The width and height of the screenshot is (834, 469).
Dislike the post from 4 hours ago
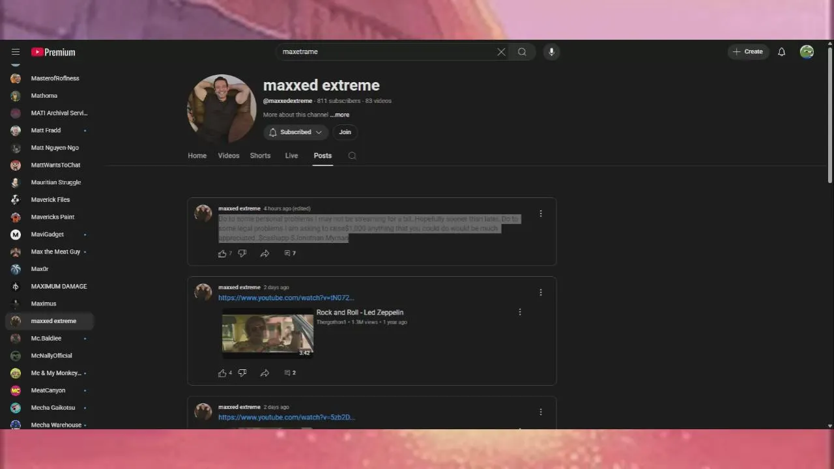[x=242, y=253]
